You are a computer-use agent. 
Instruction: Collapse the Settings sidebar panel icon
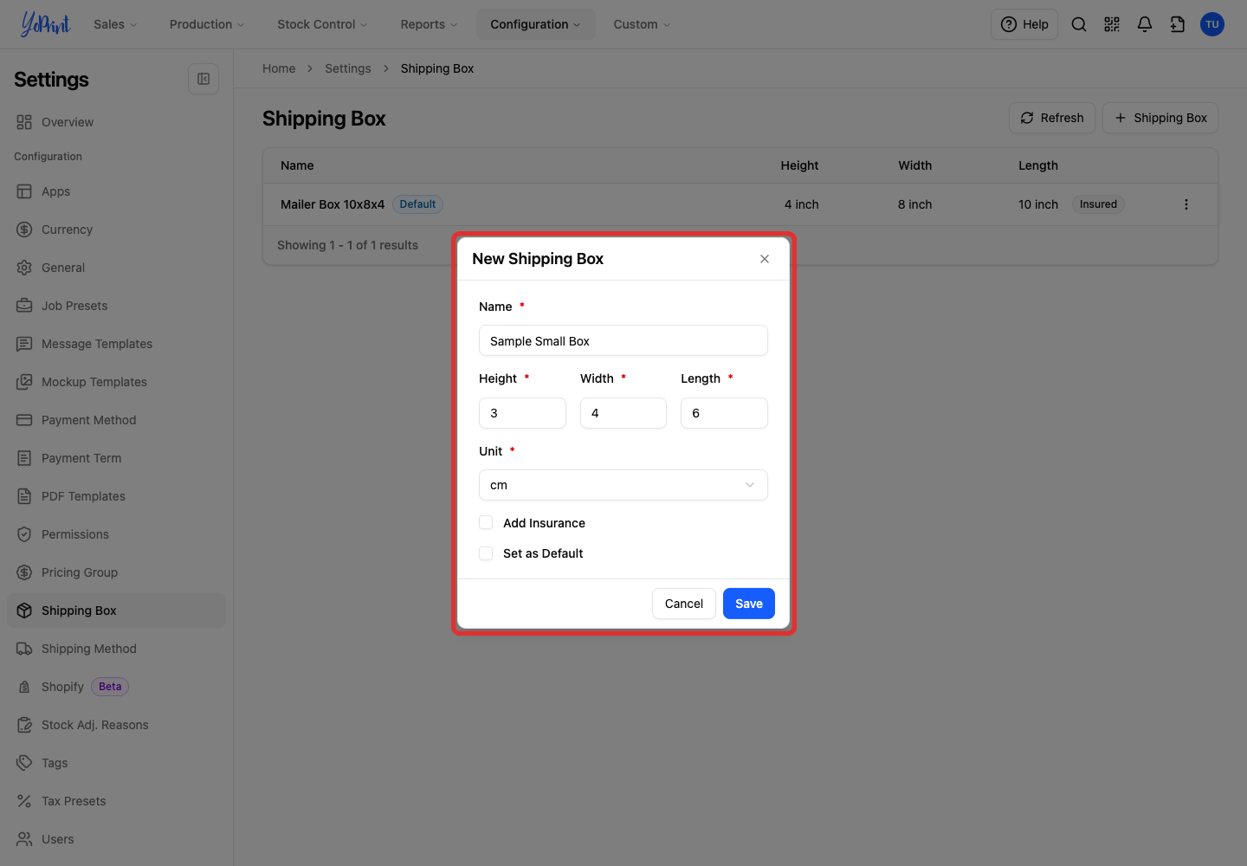coord(204,79)
